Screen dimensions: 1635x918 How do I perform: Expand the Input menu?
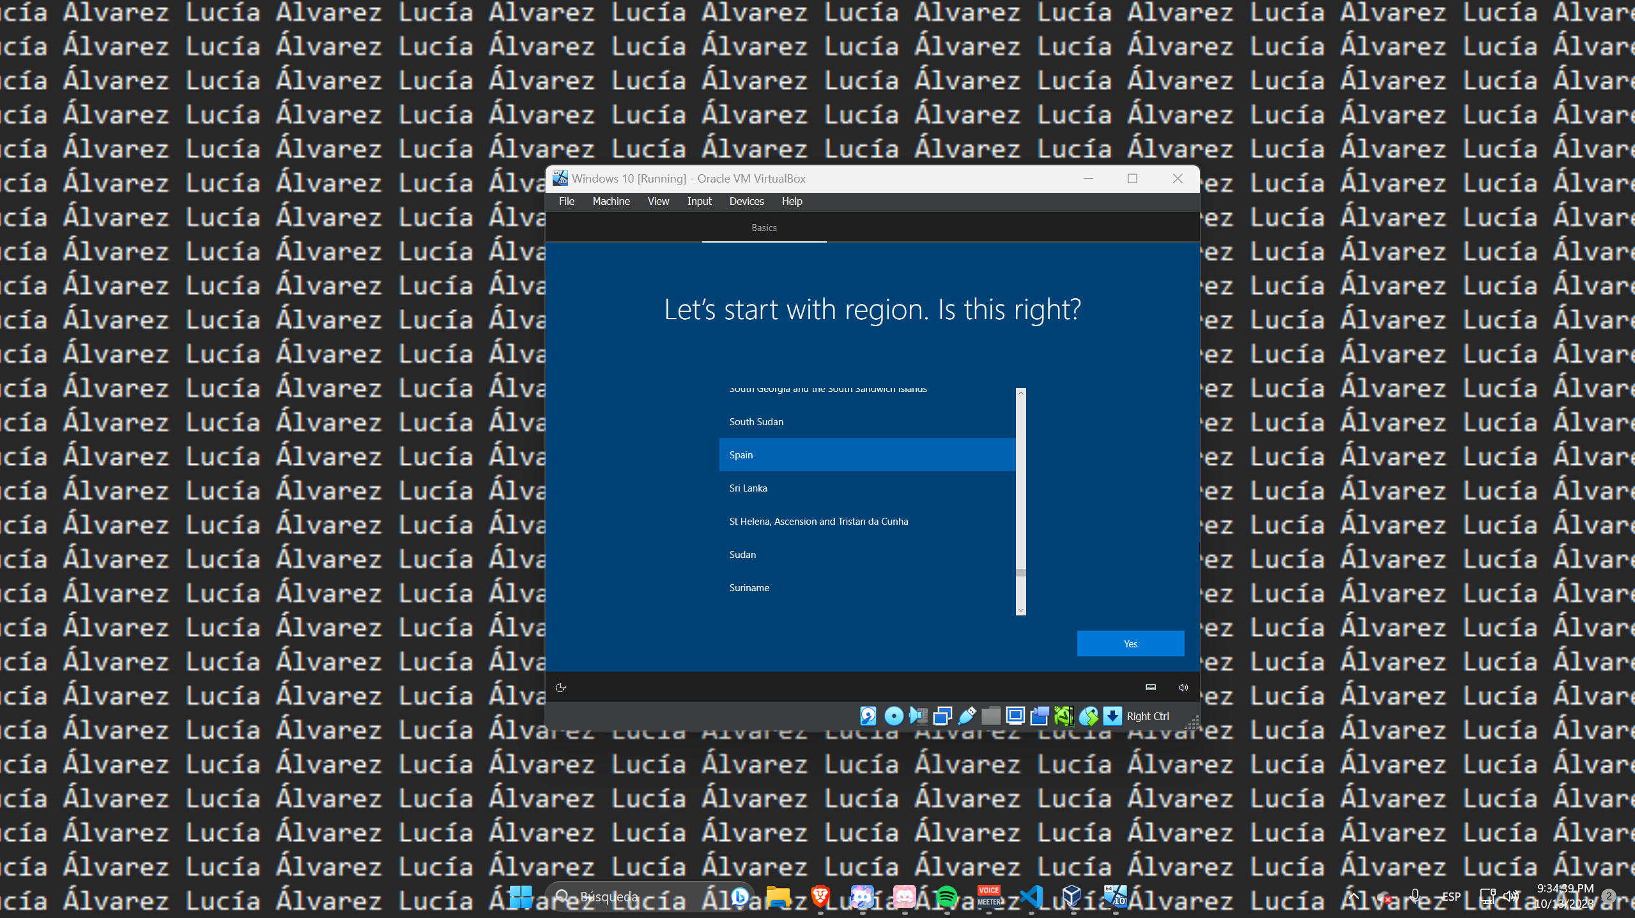699,201
